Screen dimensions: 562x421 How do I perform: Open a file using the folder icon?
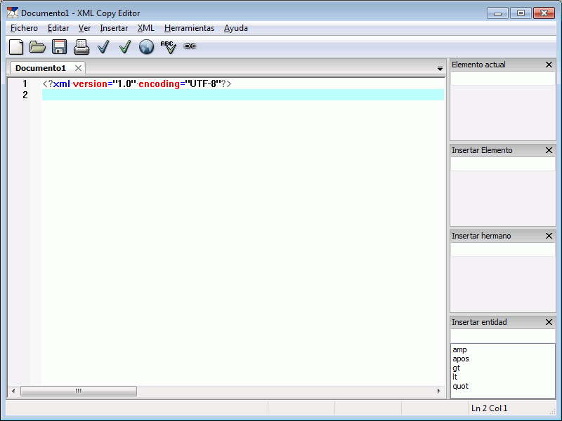click(37, 47)
